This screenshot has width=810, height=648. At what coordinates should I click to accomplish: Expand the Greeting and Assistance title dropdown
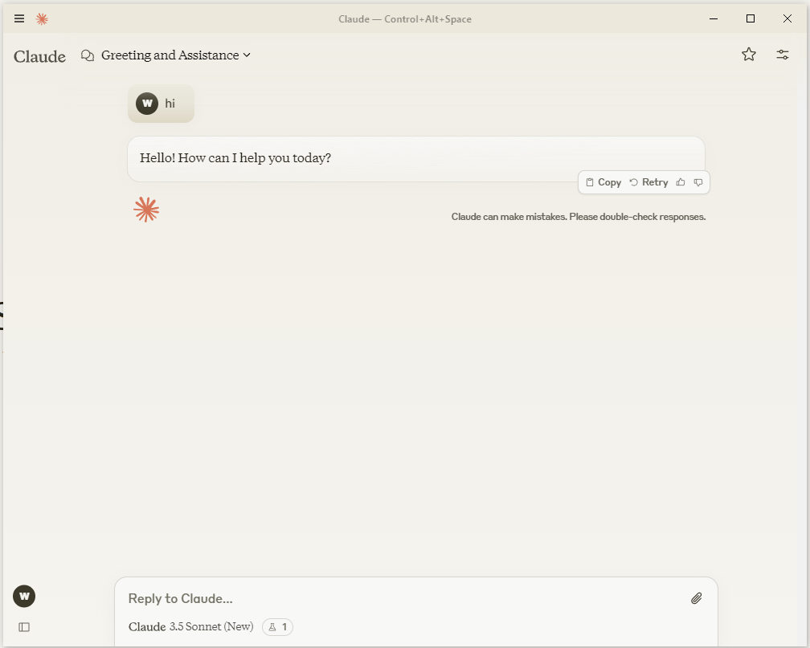(x=176, y=55)
